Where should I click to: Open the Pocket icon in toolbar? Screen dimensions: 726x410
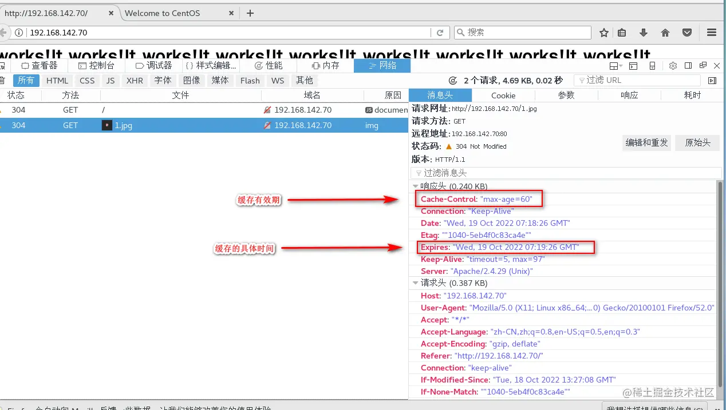pyautogui.click(x=686, y=33)
